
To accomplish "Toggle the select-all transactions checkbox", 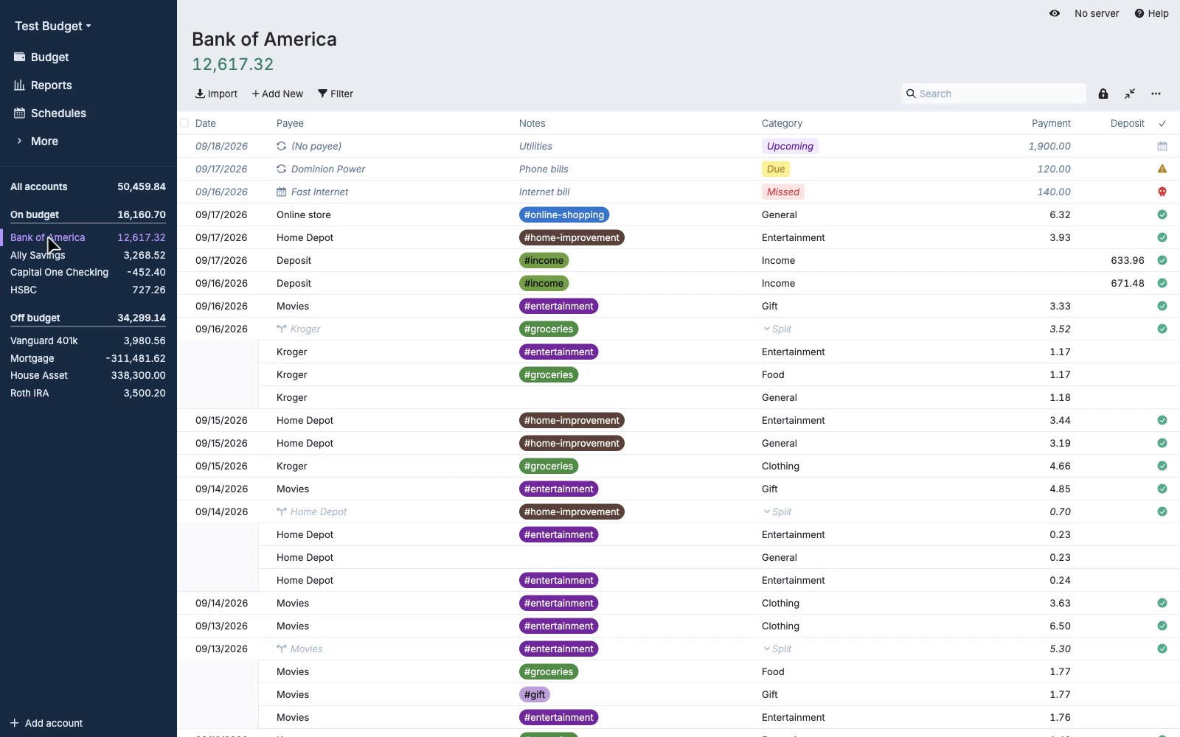I will tap(184, 123).
